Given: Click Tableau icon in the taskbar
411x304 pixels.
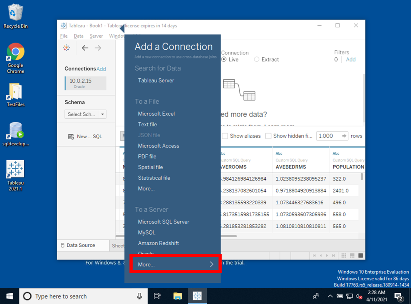Looking at the screenshot, I should pos(197,296).
